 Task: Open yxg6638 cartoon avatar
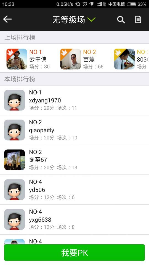coord(15,219)
